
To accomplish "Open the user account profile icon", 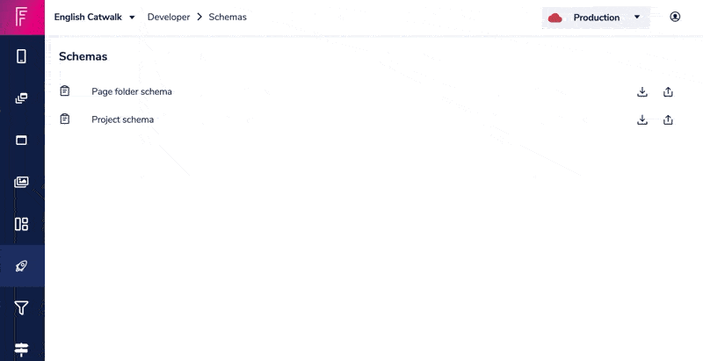I will pyautogui.click(x=675, y=17).
